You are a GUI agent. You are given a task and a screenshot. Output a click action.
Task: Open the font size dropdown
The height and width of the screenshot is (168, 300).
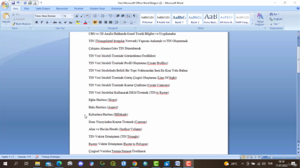coord(72,16)
